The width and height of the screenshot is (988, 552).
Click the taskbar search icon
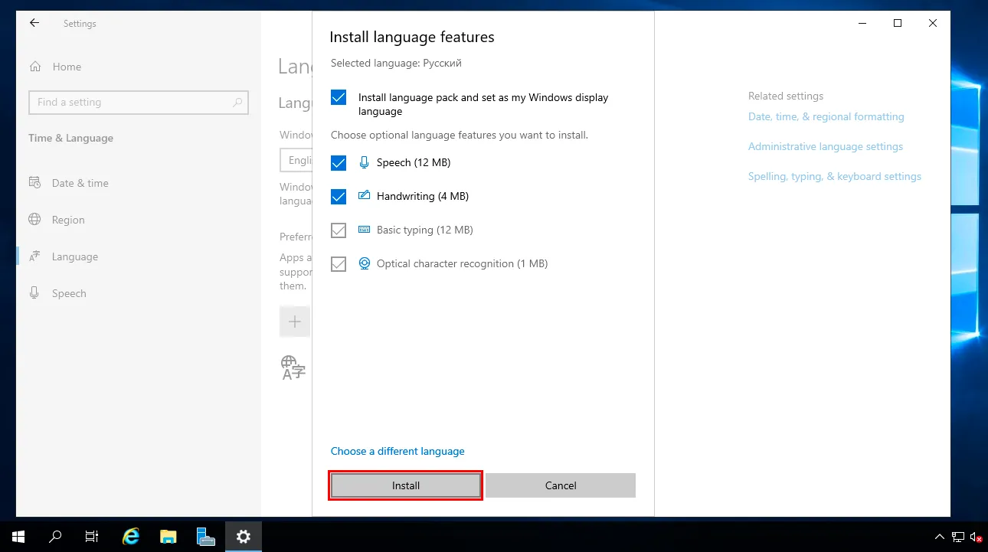55,537
